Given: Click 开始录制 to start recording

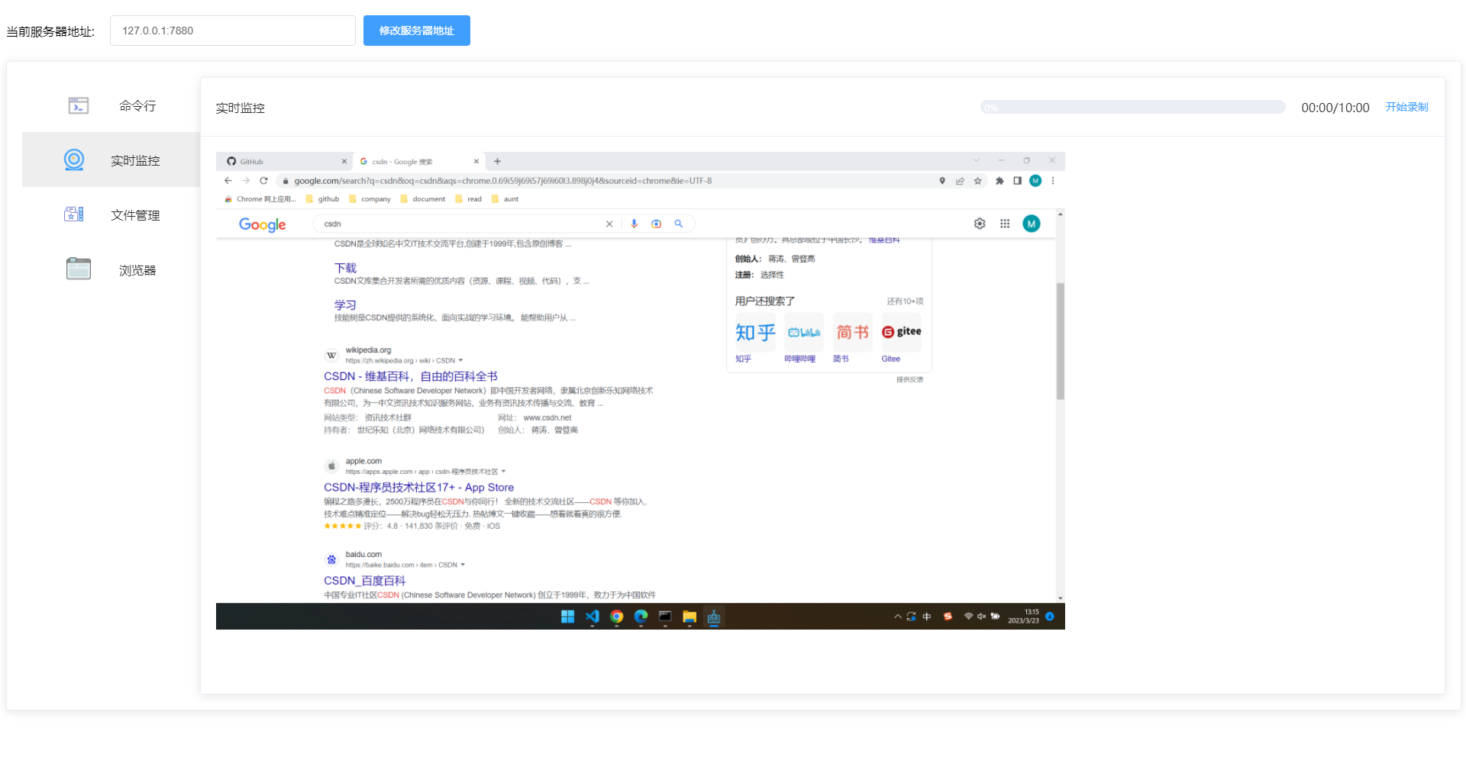Looking at the screenshot, I should (1406, 107).
